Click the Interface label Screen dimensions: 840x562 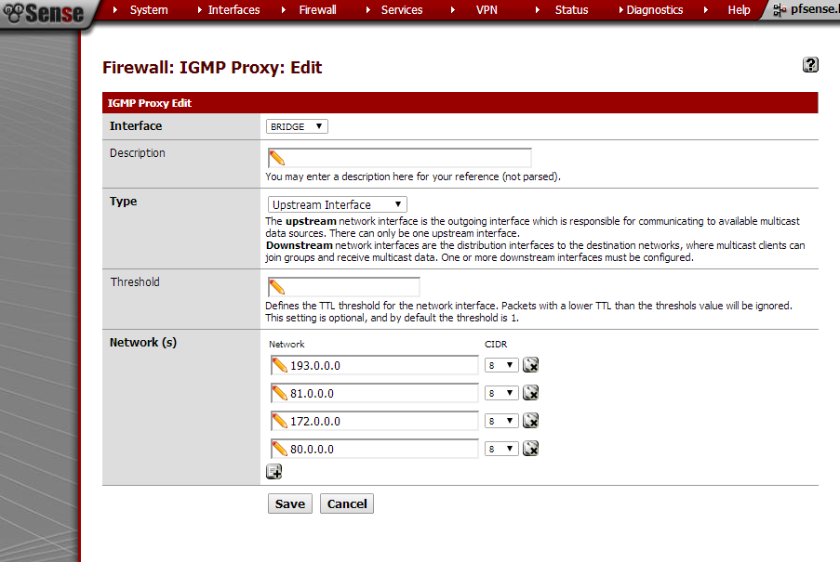pyautogui.click(x=136, y=126)
